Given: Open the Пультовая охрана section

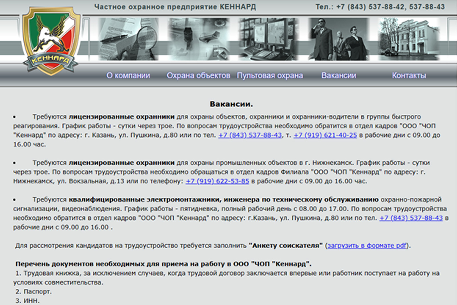Looking at the screenshot, I should (x=270, y=75).
